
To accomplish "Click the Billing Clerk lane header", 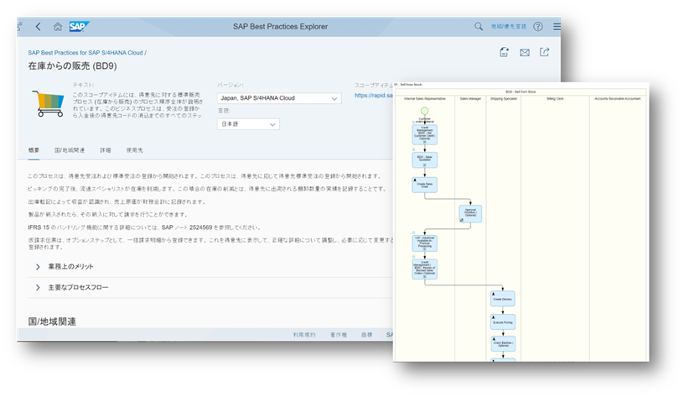I will coord(555,99).
